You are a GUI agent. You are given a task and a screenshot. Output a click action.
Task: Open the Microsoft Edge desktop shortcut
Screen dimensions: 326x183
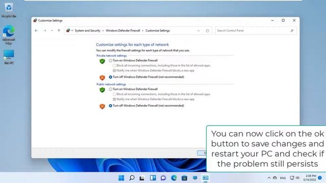[9, 35]
